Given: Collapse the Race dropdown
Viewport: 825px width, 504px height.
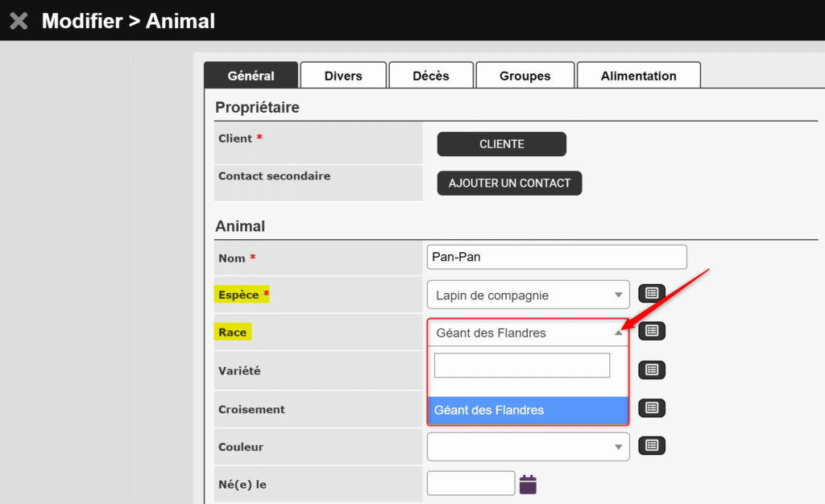Looking at the screenshot, I should coord(528,333).
